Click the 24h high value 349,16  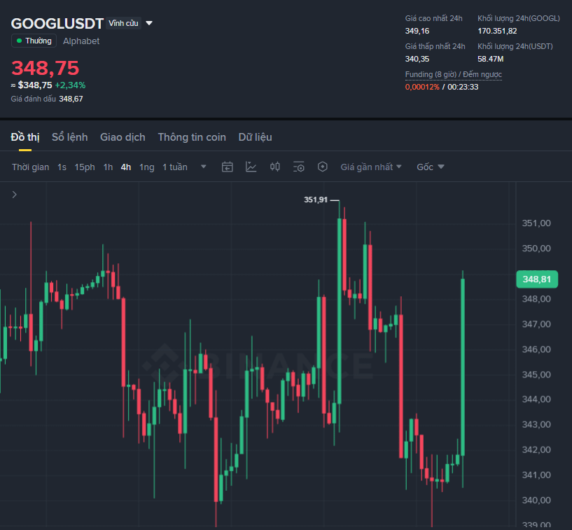417,31
